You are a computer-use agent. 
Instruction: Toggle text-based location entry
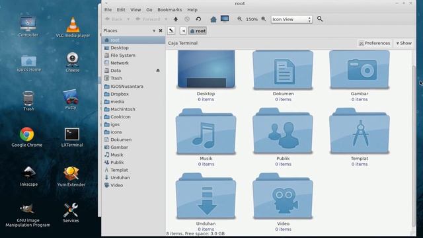pos(171,31)
